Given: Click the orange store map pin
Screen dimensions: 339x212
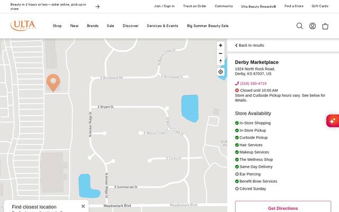Looking at the screenshot, I should (53, 83).
